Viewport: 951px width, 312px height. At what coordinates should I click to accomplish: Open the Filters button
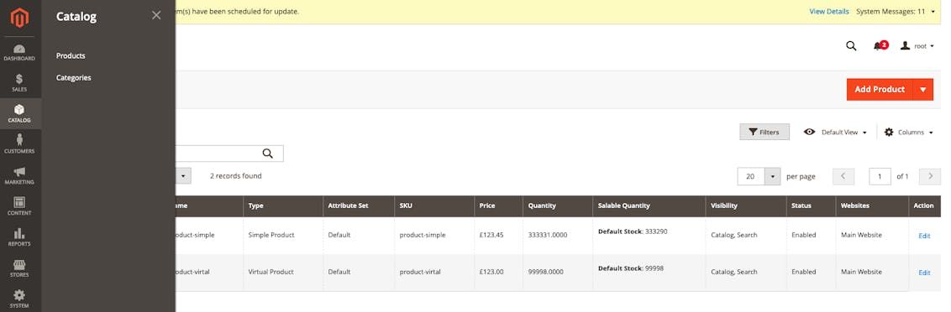(x=764, y=132)
